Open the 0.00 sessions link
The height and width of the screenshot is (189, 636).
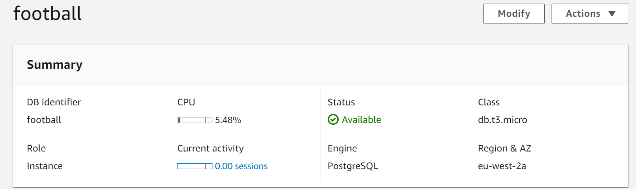point(241,166)
